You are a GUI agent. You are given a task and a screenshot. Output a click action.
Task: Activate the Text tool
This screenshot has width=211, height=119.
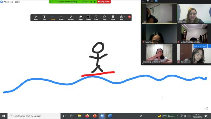[44, 18]
